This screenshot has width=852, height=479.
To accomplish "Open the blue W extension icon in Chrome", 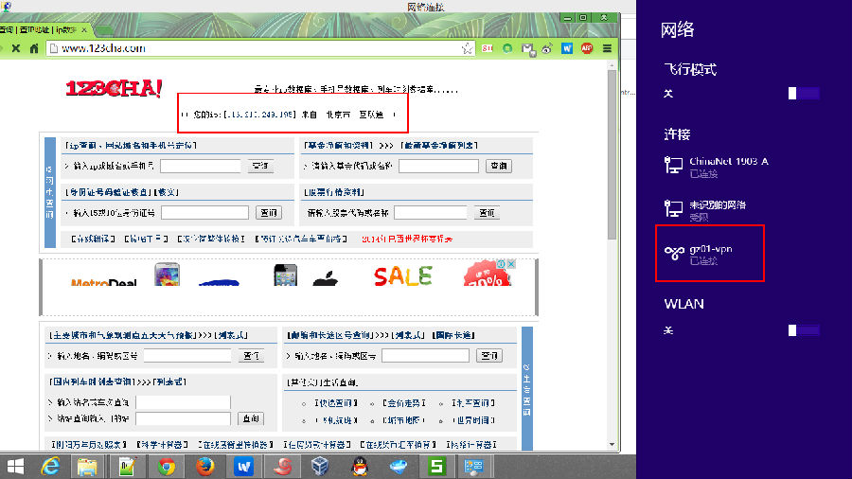I will pos(567,48).
